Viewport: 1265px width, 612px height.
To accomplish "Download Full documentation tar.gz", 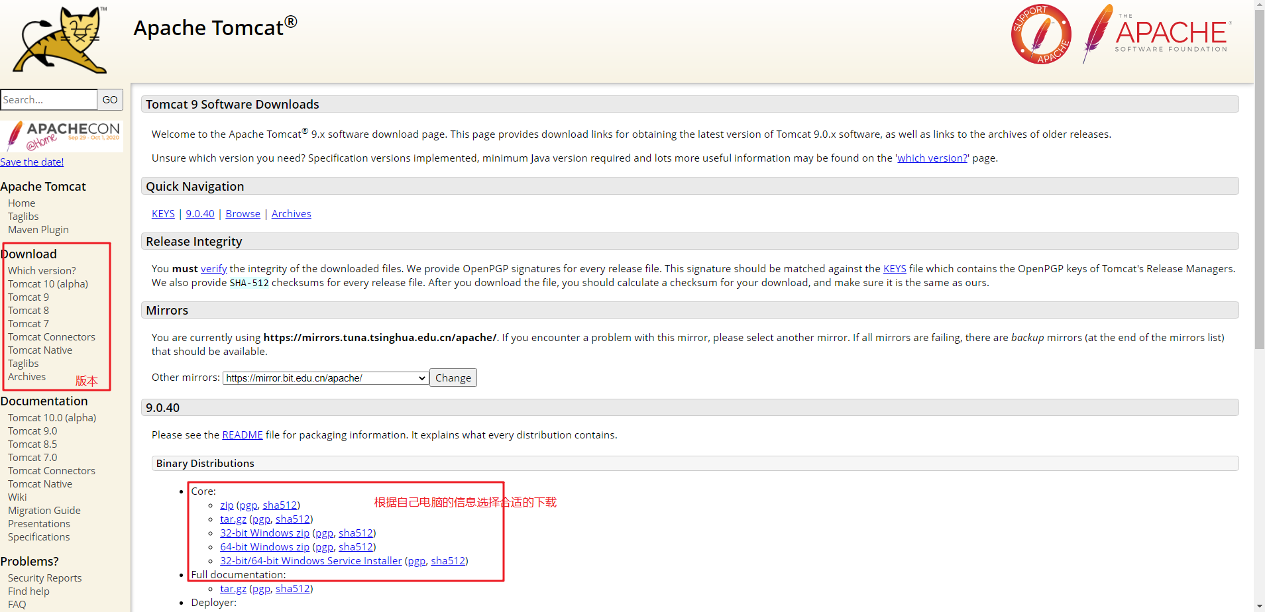I will 233,589.
